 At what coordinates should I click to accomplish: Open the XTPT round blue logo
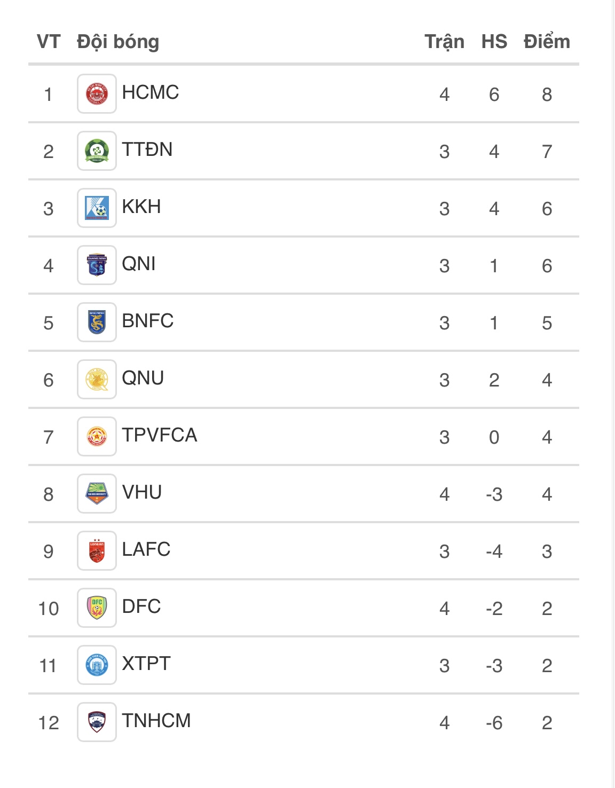(x=97, y=665)
